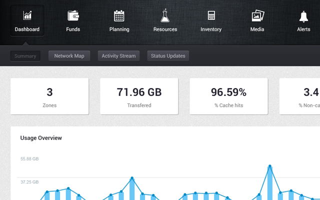The height and width of the screenshot is (200, 320).
Task: Click the Funds wallet icon
Action: point(73,15)
